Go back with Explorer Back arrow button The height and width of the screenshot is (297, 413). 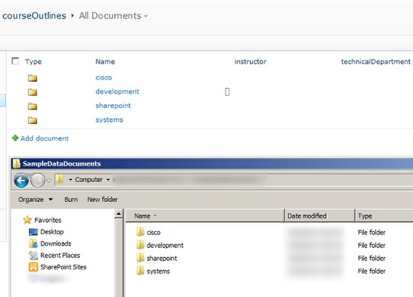click(21, 181)
